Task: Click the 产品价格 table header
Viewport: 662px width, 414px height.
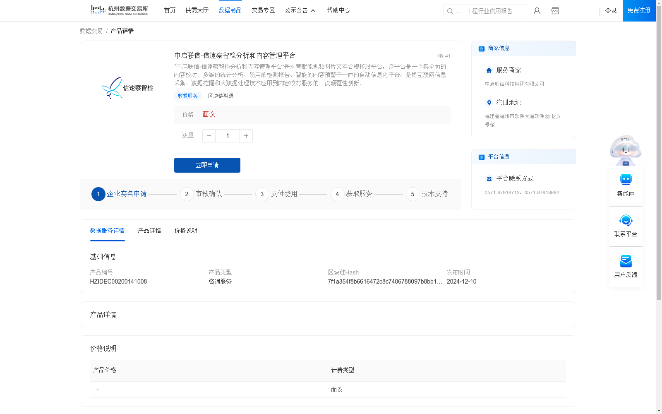Action: coord(105,370)
